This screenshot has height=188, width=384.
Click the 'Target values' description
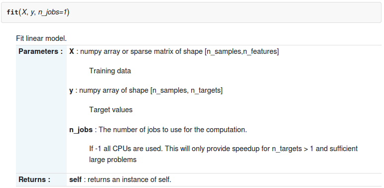[x=111, y=110]
